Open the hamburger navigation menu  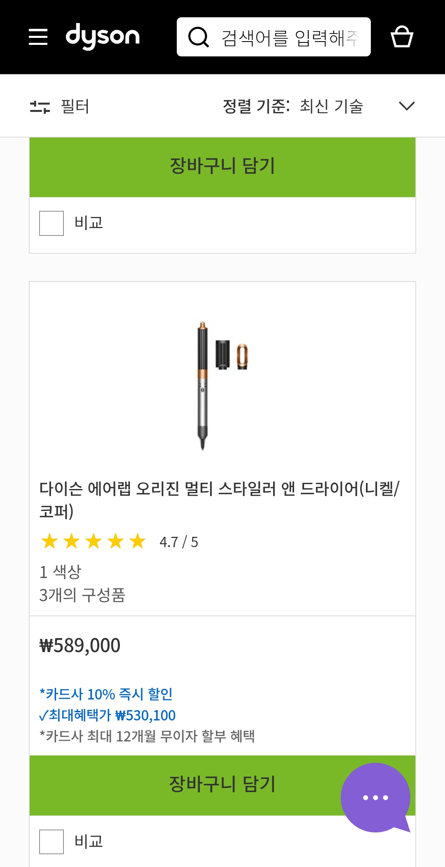[38, 37]
